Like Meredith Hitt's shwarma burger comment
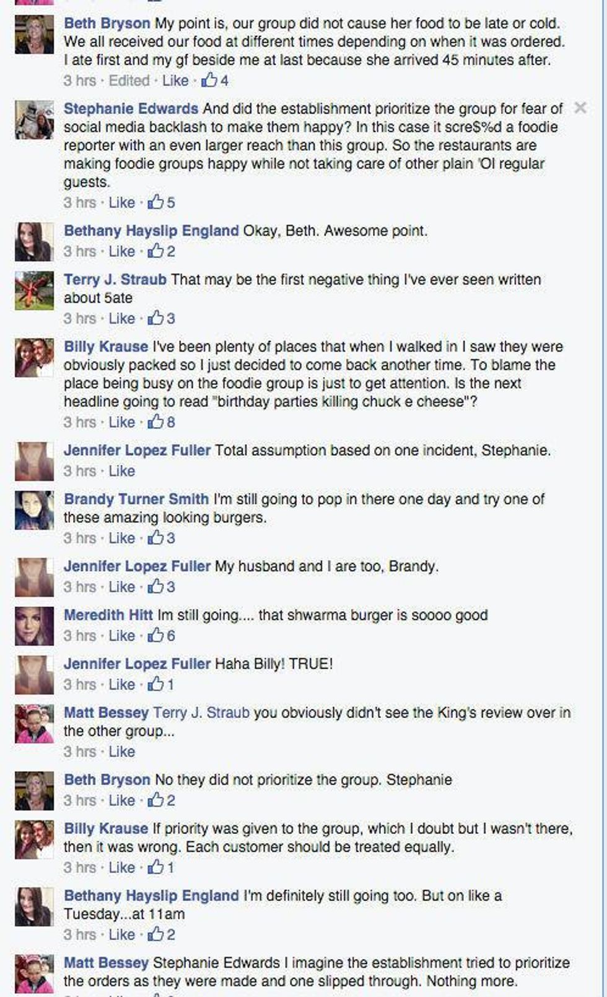Screen dimensions: 607x997 [121, 635]
